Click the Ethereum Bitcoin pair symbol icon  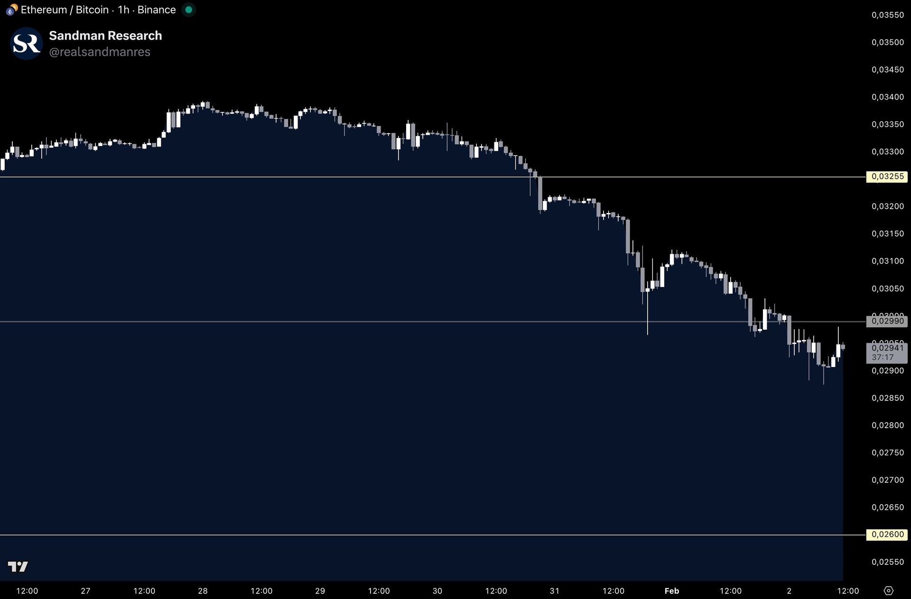pos(11,9)
